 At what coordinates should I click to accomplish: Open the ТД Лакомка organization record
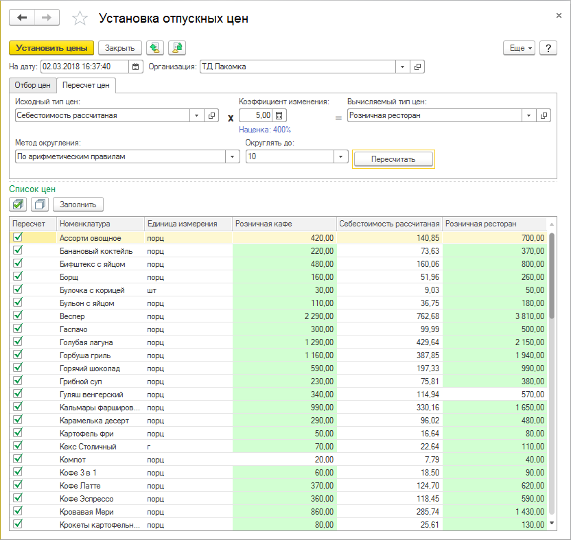point(417,67)
